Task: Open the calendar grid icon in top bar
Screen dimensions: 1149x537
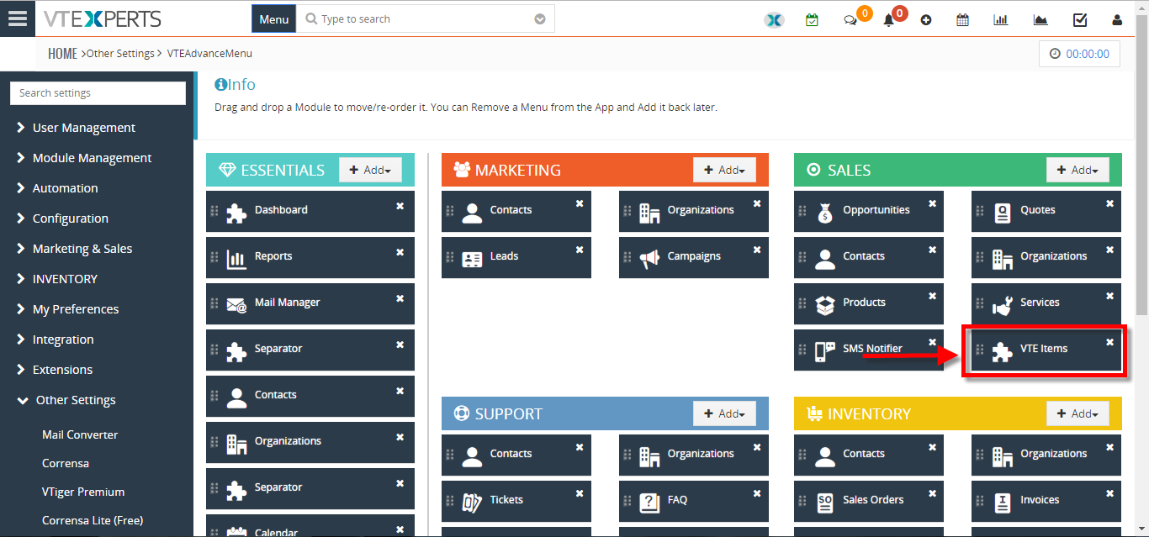Action: click(x=963, y=20)
